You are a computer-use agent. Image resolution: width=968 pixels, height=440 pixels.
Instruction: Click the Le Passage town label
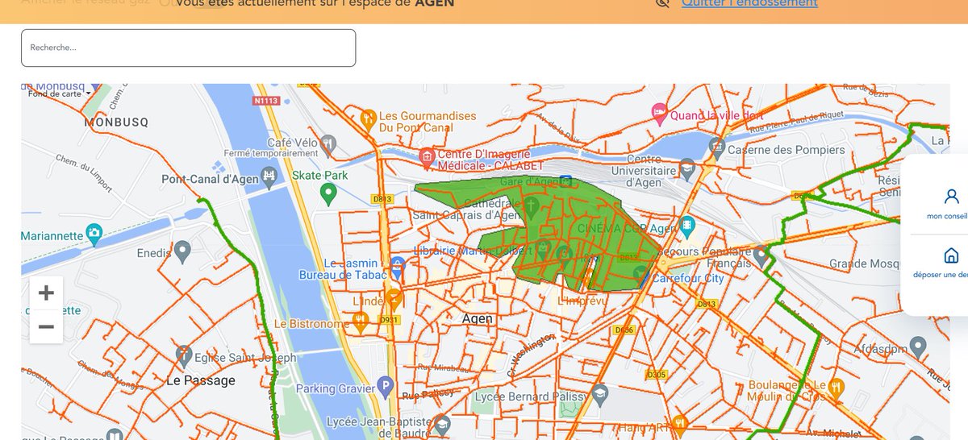tap(200, 380)
